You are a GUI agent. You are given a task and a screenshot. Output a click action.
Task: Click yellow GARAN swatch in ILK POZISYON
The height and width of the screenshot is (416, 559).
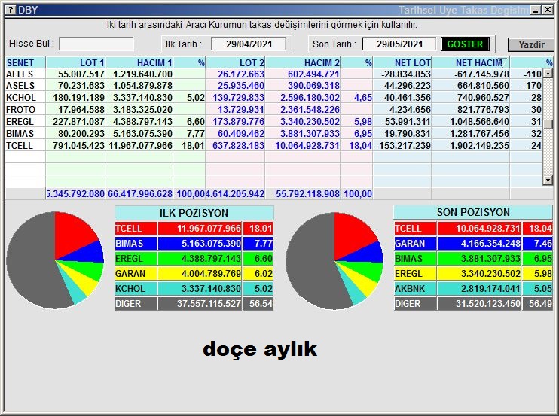point(136,274)
